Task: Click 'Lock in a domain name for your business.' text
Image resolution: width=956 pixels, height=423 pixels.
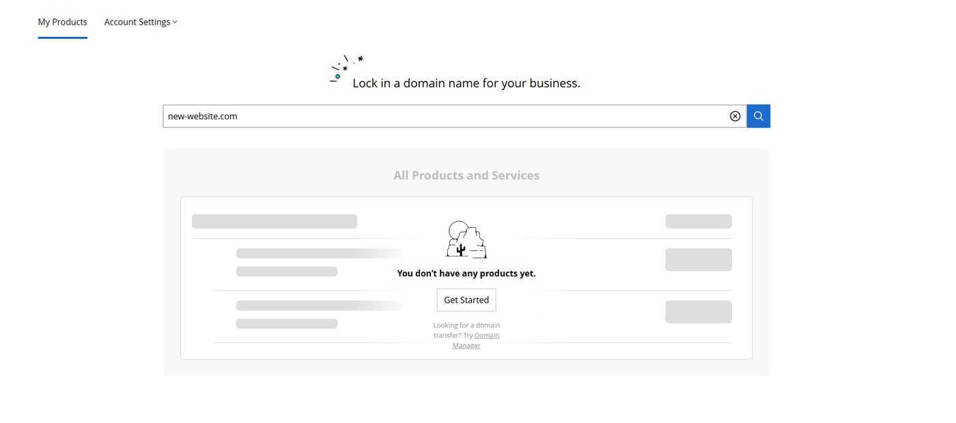Action: 466,83
